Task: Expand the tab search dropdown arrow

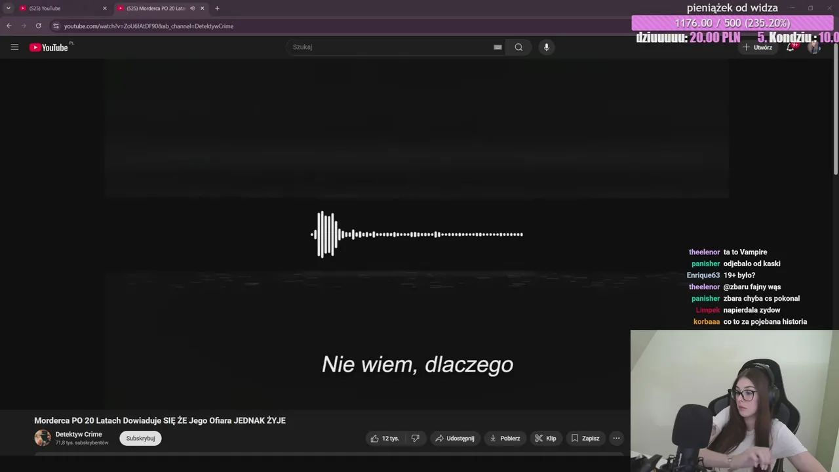Action: point(8,9)
